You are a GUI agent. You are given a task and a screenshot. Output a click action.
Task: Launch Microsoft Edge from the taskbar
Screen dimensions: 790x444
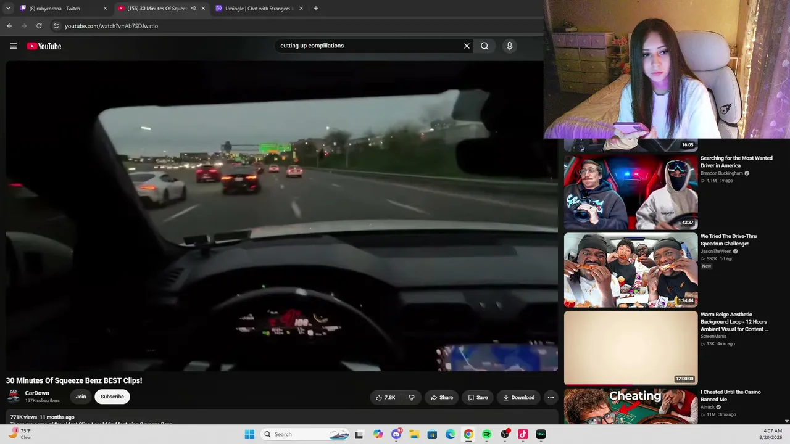pyautogui.click(x=451, y=434)
